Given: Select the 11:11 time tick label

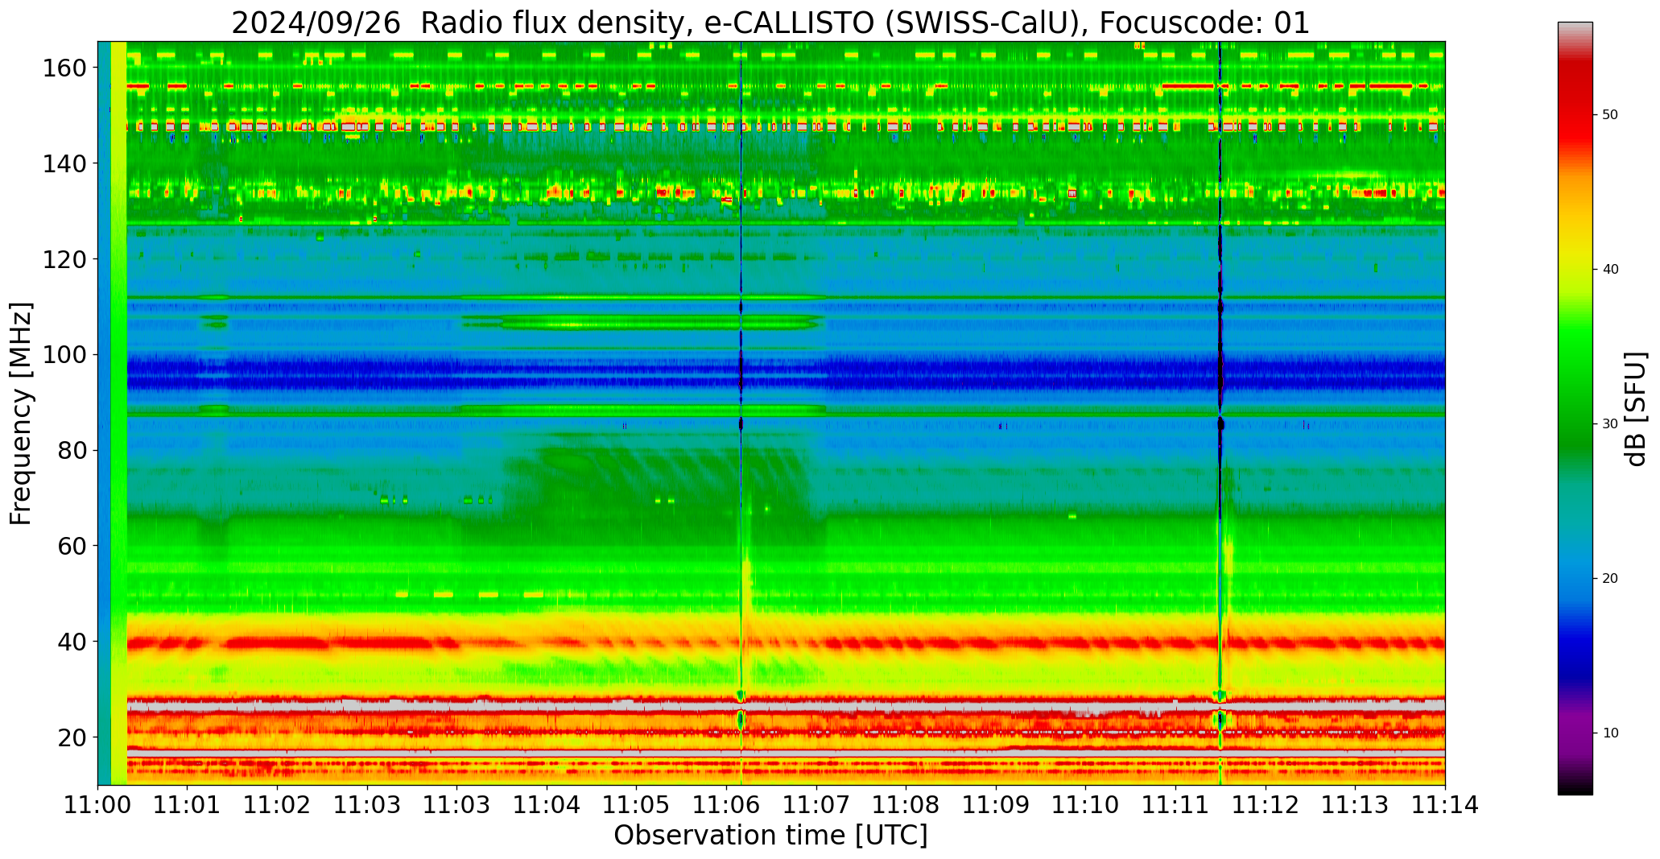Looking at the screenshot, I should 1175,805.
